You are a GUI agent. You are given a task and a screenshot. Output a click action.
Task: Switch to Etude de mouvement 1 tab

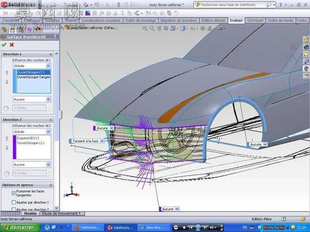(62, 214)
